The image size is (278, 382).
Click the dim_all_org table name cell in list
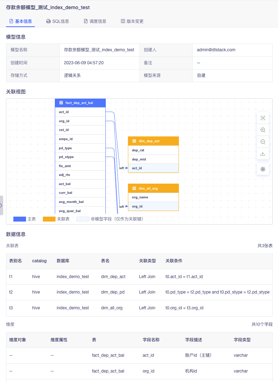click(x=112, y=308)
